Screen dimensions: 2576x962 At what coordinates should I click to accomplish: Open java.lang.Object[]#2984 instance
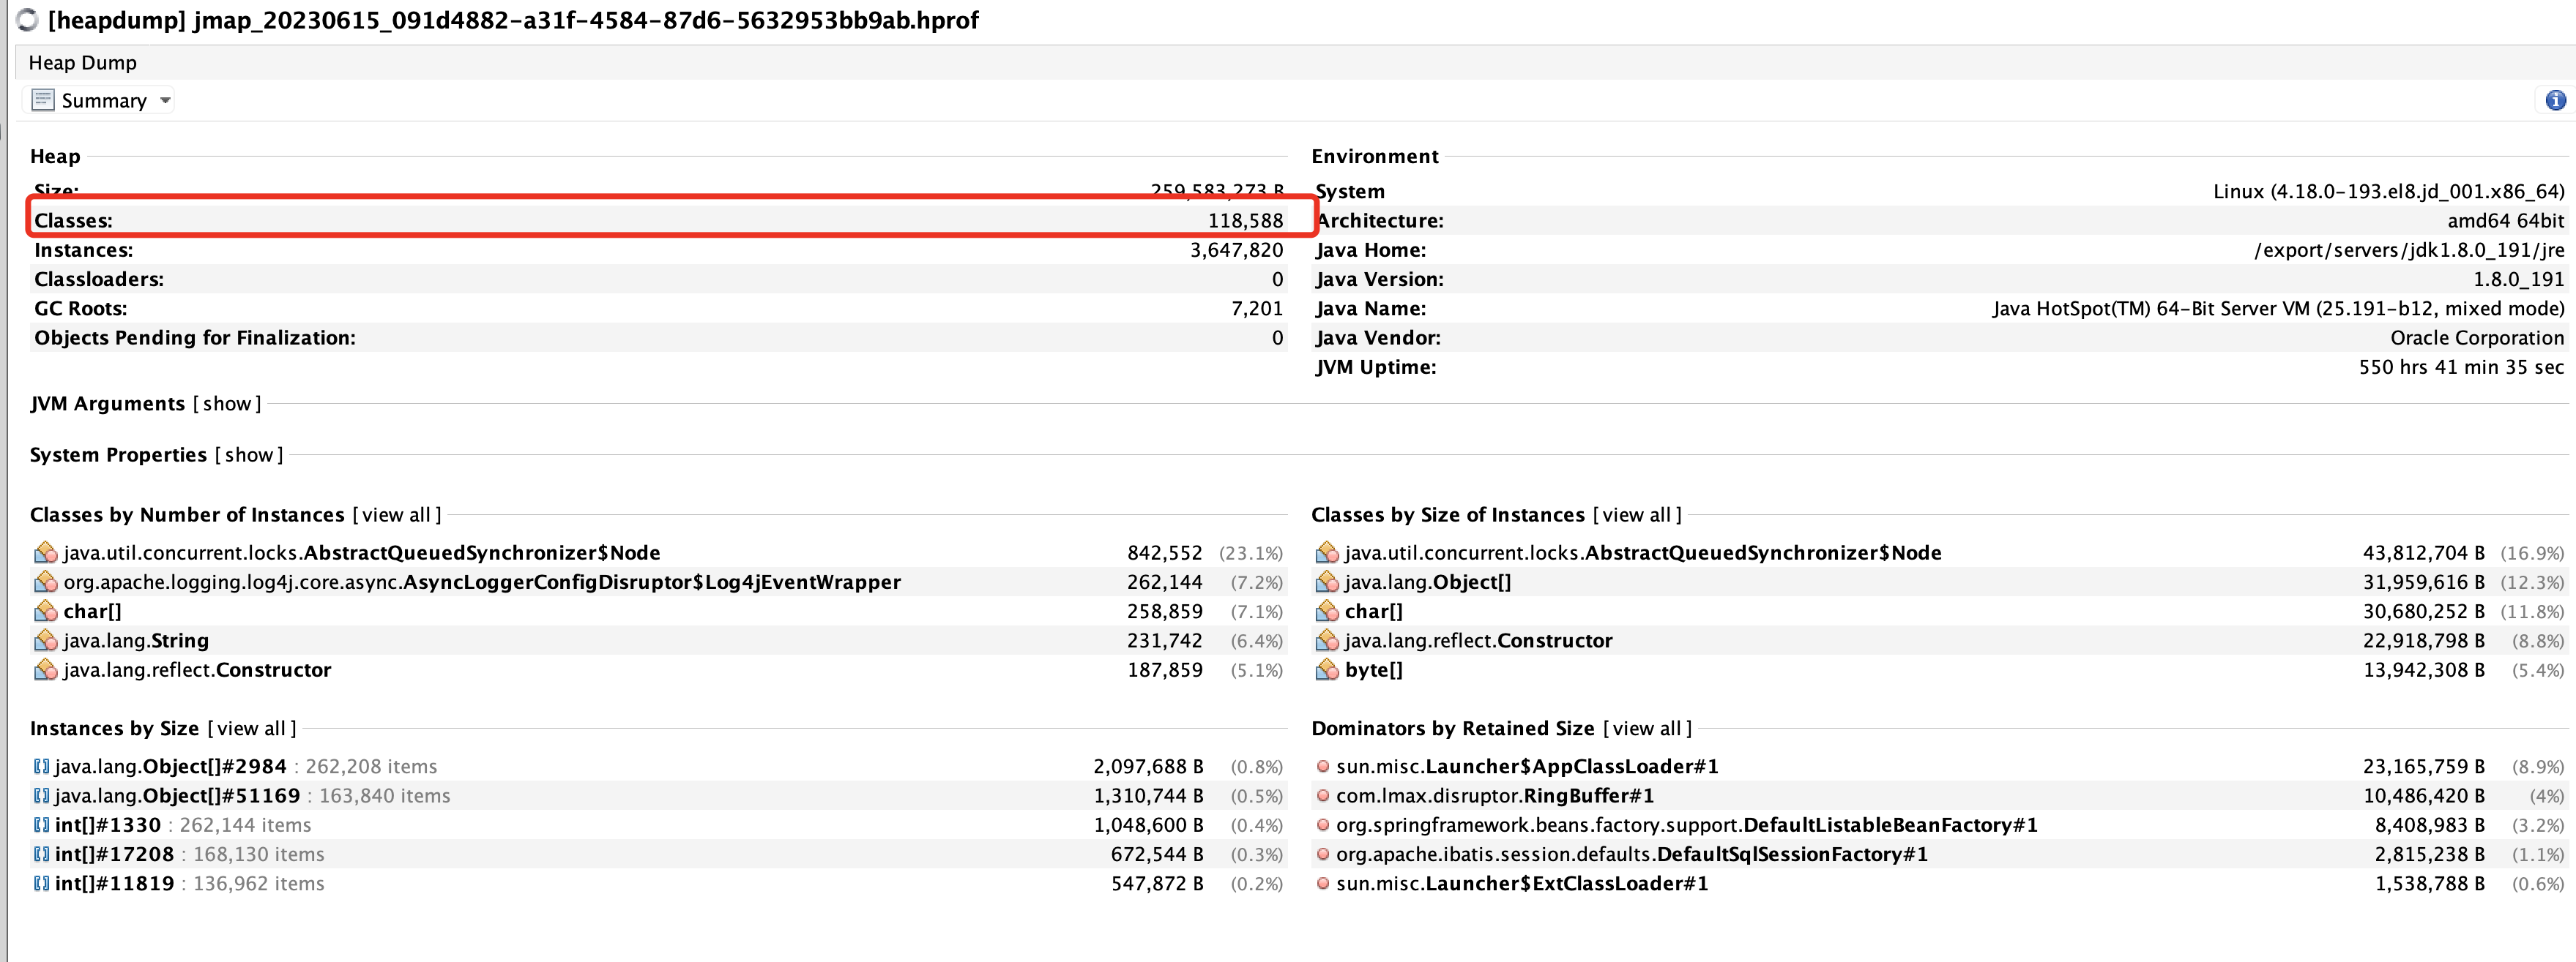(x=171, y=766)
